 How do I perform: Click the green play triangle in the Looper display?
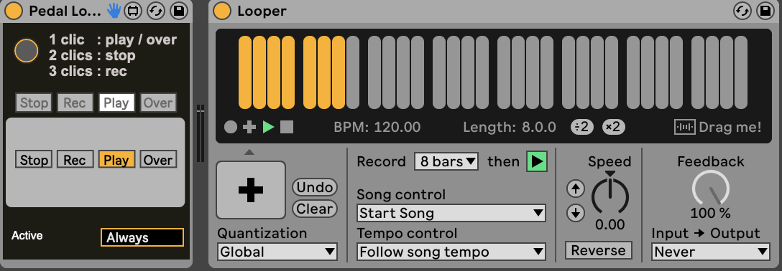[x=268, y=128]
